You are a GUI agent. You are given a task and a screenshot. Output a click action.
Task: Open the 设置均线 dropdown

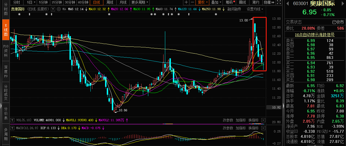(255, 9)
